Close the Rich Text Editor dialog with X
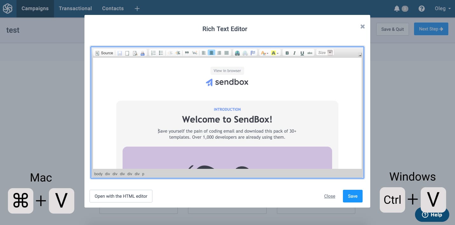This screenshot has height=225, width=455. coord(363,27)
